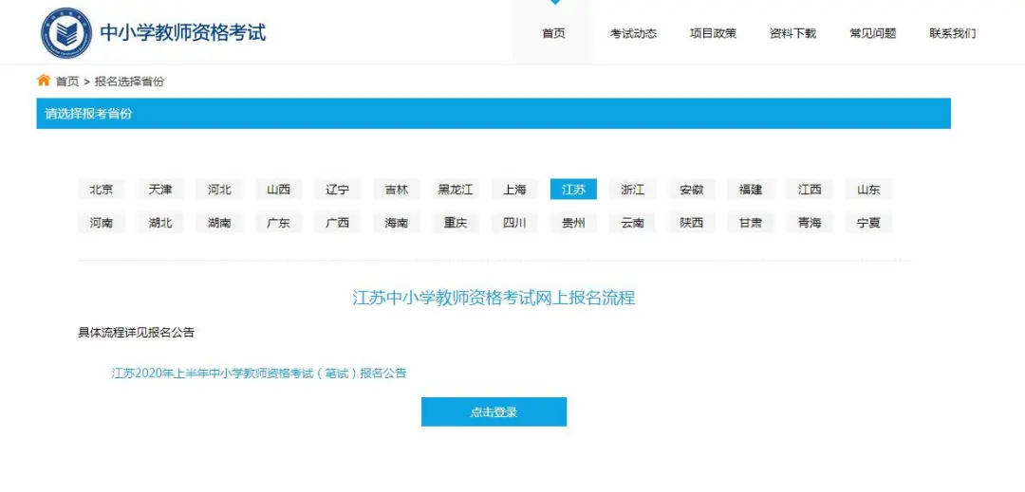Choose 河北 province
The height and width of the screenshot is (492, 1025).
pos(219,190)
